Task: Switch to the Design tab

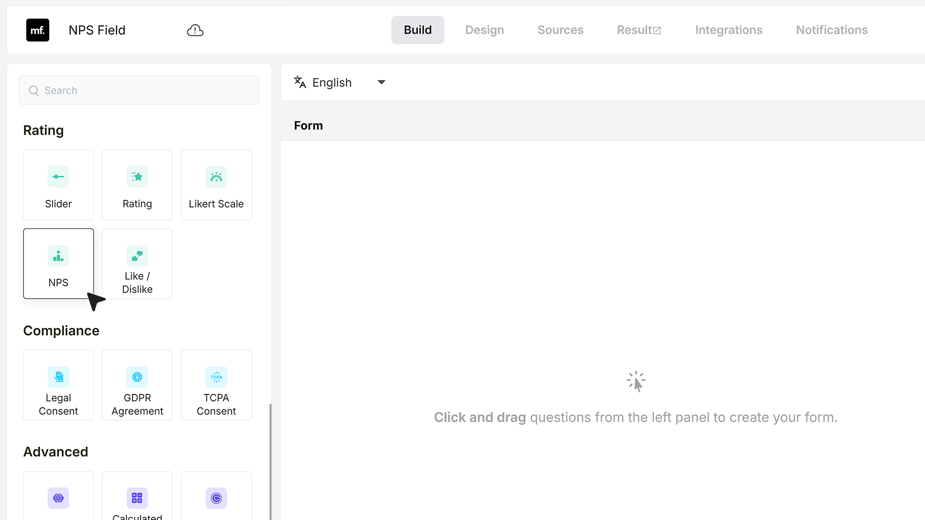Action: pos(484,30)
